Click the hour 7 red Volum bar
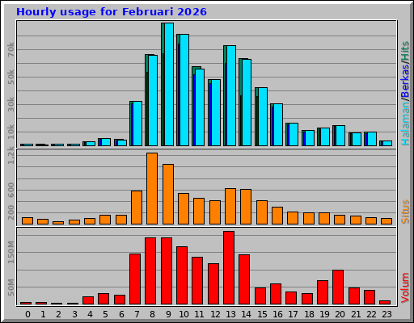 135,279
